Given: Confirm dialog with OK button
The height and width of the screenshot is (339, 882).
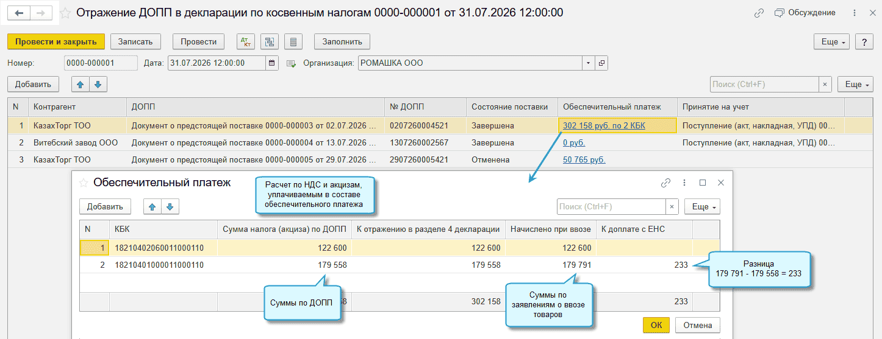Looking at the screenshot, I should coord(656,325).
